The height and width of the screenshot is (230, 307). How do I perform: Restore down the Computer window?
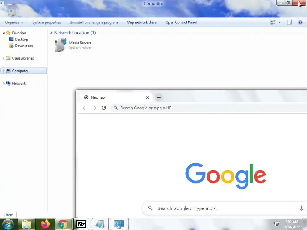pyautogui.click(x=288, y=3)
